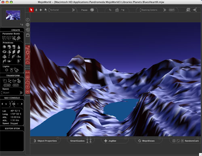Open the MojoViews panel

(146, 141)
